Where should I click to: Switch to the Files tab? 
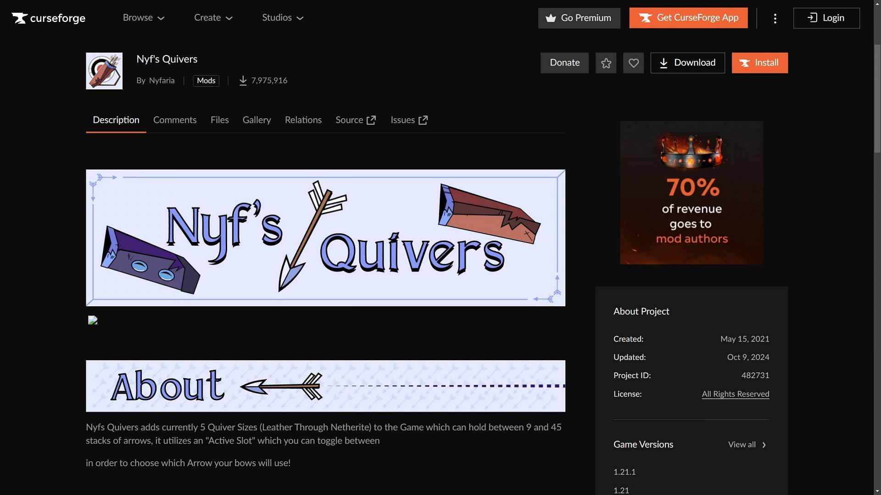coord(219,120)
